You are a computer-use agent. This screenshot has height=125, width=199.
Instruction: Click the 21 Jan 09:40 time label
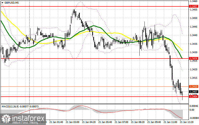pyautogui.click(x=154, y=122)
